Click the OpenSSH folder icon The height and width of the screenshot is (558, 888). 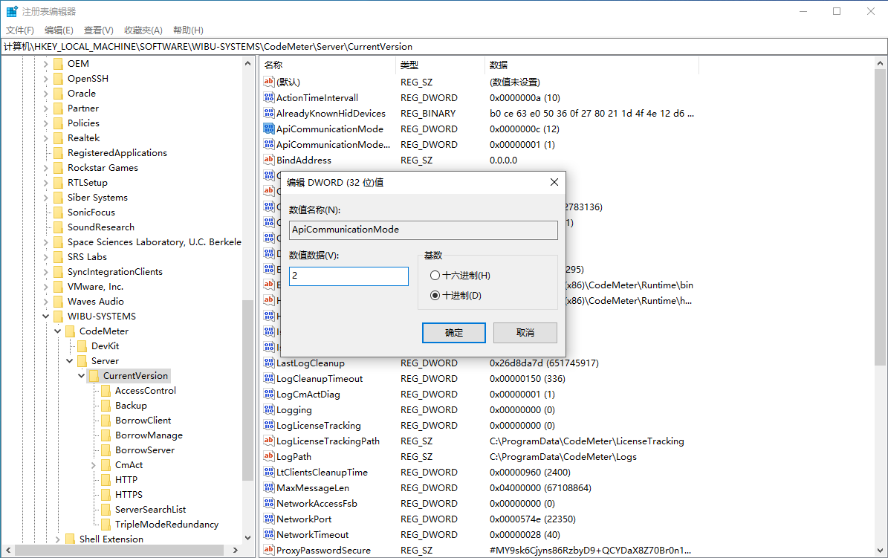click(x=58, y=78)
